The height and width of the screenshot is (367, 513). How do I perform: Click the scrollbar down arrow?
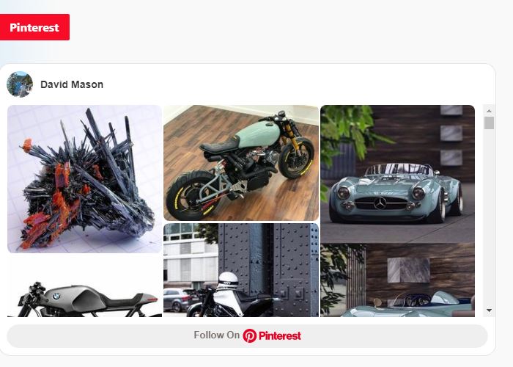coord(489,310)
